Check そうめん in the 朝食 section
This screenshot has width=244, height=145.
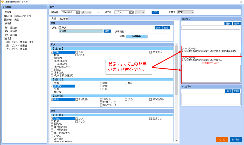tap(52, 70)
